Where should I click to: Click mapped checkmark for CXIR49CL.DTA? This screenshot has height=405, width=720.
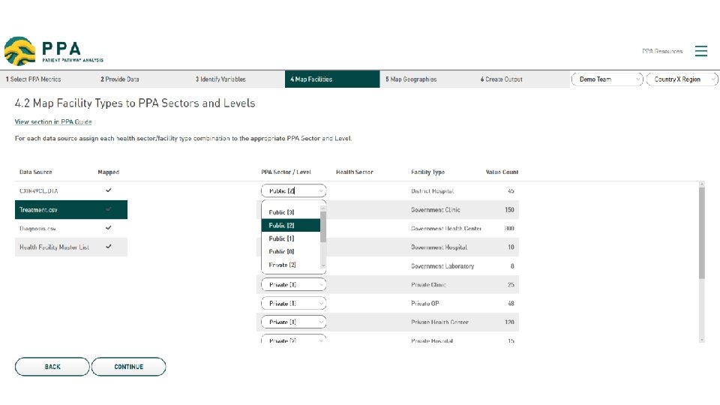click(108, 190)
